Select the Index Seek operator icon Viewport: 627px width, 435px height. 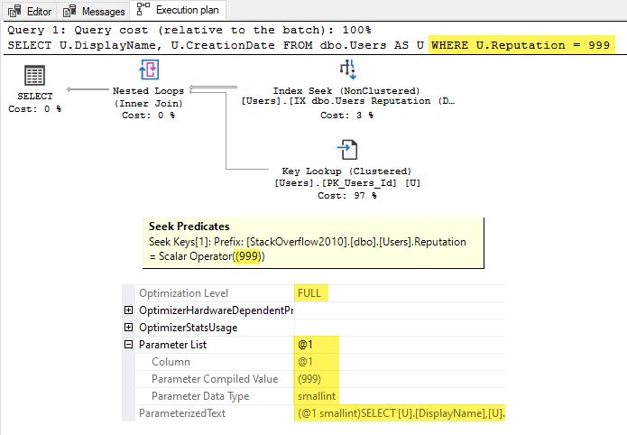[347, 69]
